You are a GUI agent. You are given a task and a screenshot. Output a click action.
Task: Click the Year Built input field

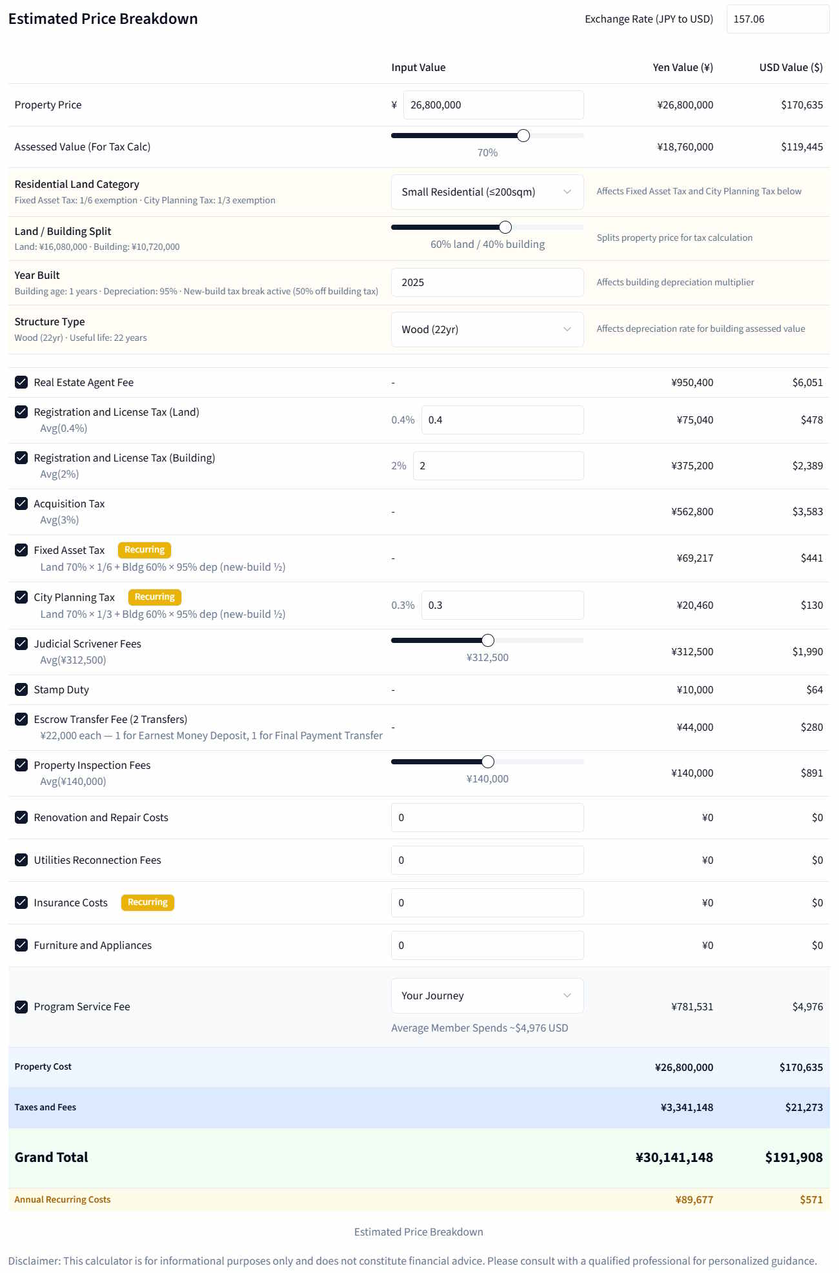tap(487, 283)
